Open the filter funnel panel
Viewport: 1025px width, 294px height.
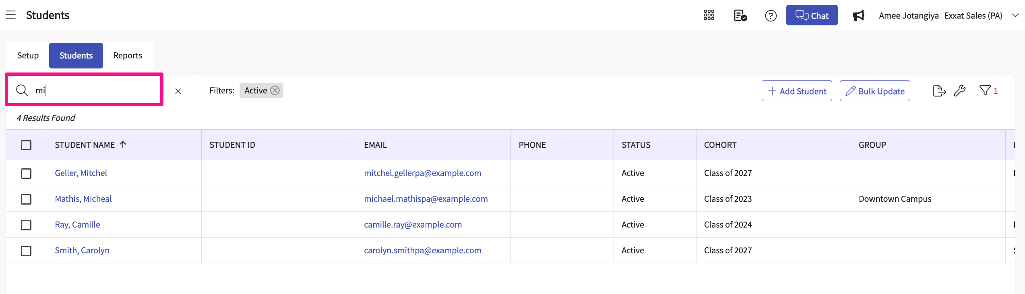[985, 91]
